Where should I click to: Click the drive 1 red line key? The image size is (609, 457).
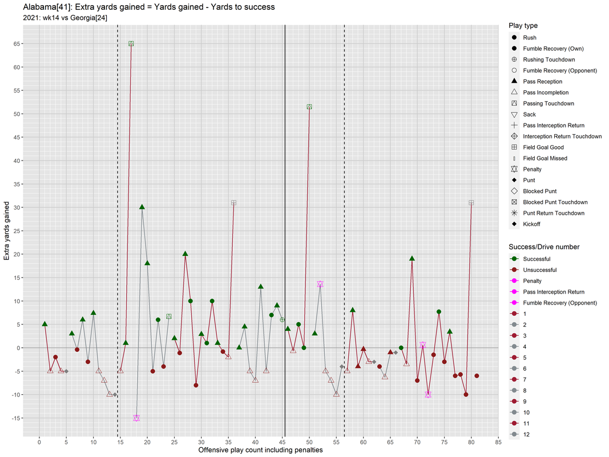click(x=514, y=314)
